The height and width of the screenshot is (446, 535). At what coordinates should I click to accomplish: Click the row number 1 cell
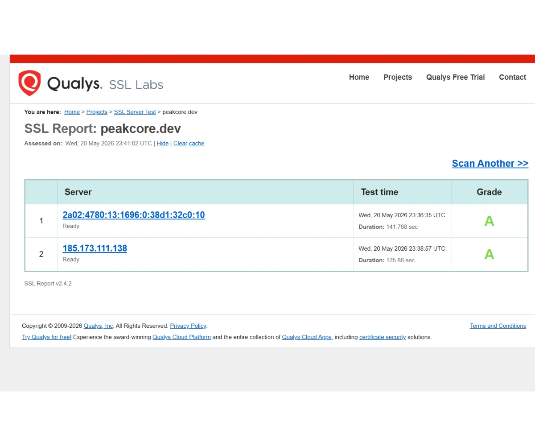click(41, 221)
